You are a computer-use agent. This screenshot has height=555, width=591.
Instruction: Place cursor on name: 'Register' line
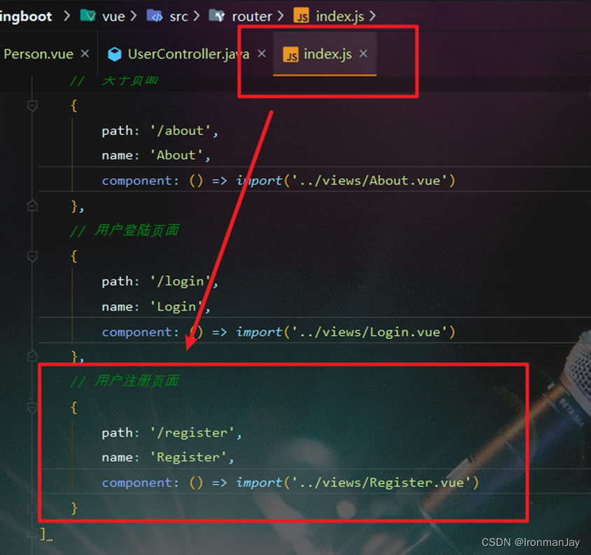(x=168, y=457)
